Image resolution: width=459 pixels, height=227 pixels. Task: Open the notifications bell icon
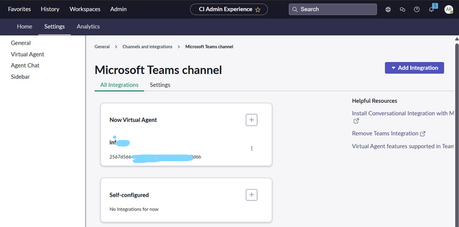(431, 10)
